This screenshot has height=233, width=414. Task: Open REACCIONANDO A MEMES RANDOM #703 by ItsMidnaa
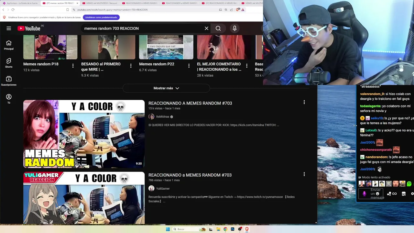190,103
